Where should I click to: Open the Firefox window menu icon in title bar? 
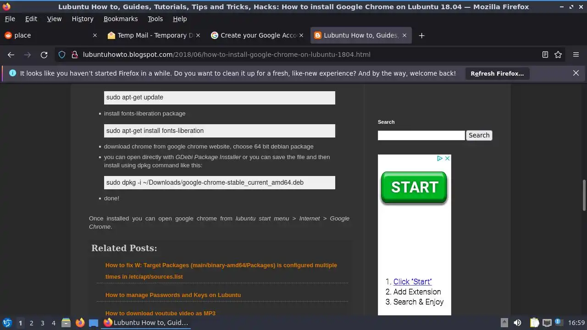pyautogui.click(x=6, y=6)
